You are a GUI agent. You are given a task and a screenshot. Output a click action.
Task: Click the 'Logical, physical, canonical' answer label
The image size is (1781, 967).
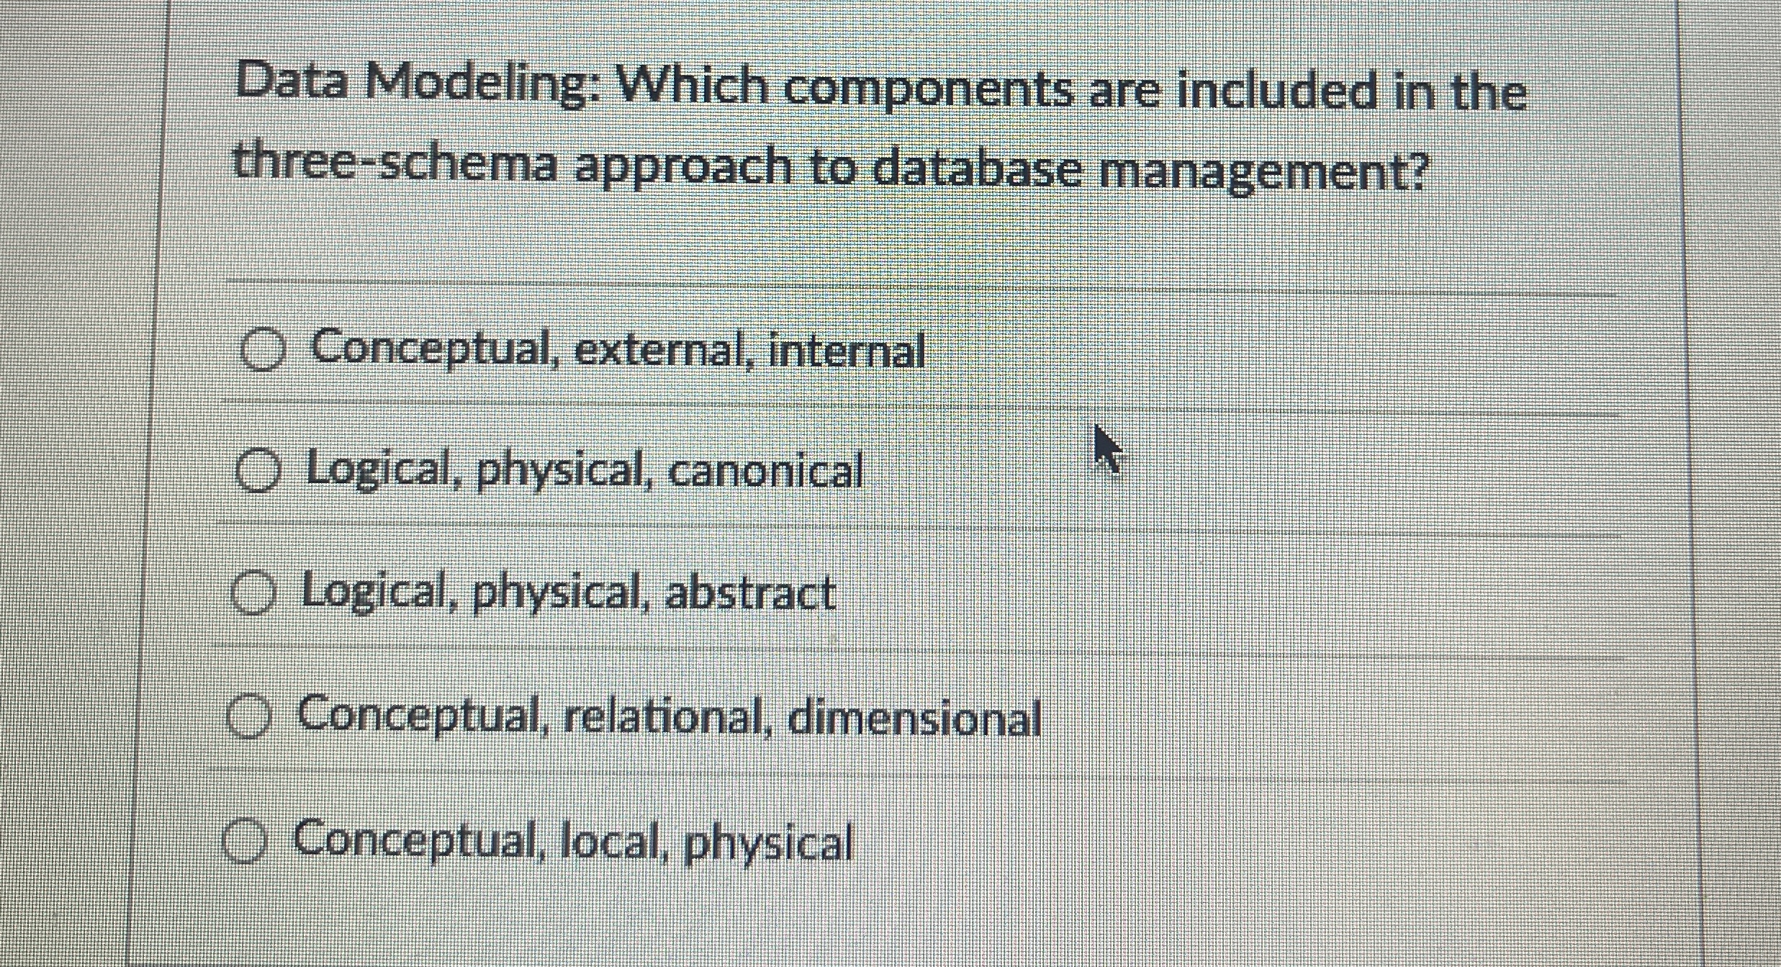(583, 472)
